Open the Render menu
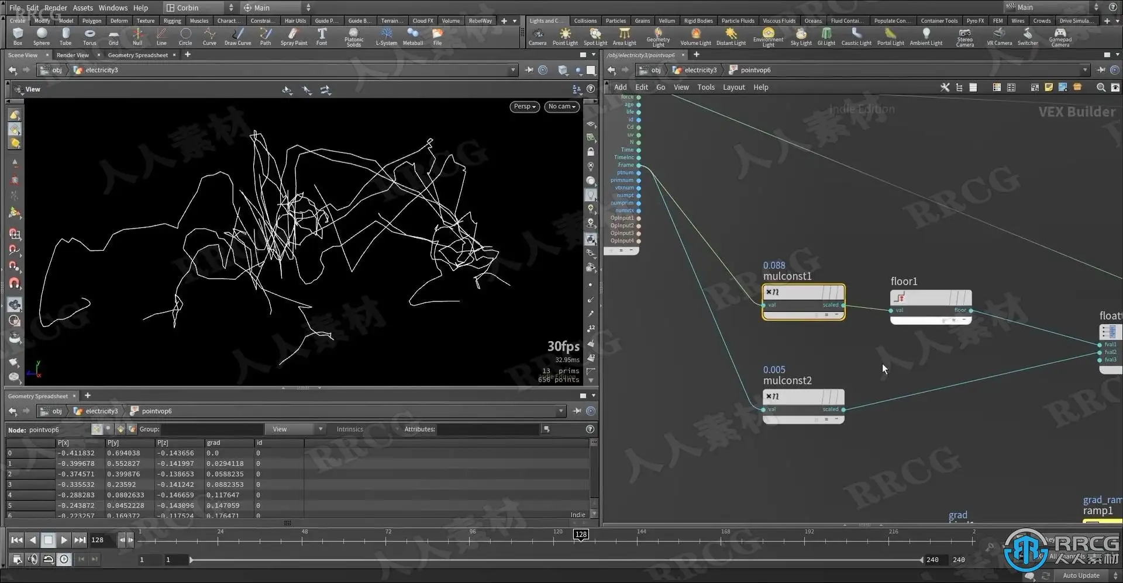The image size is (1123, 583). coord(56,8)
